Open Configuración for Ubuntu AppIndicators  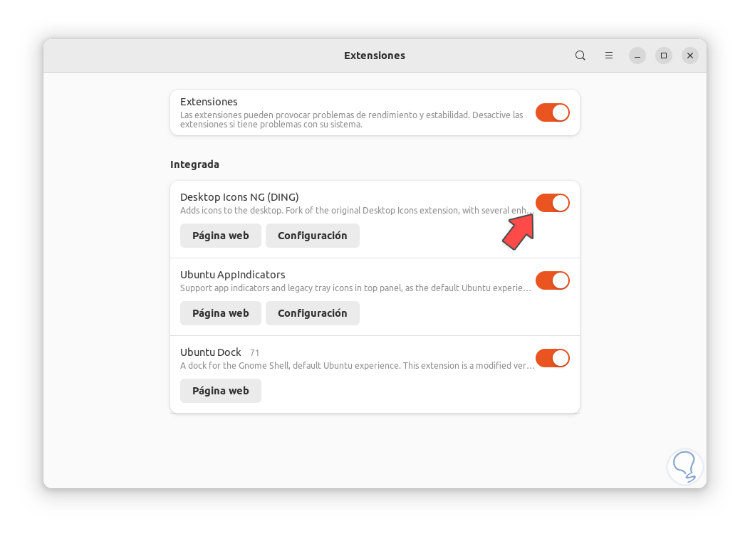click(312, 312)
